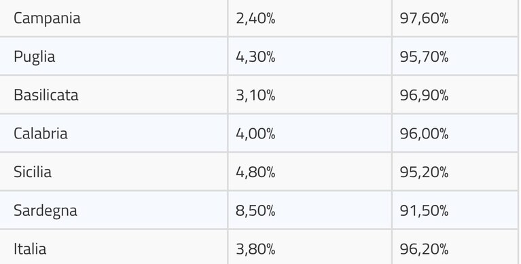521x264 pixels.
Task: Click the 2,40% value for Campania
Action: pos(255,18)
